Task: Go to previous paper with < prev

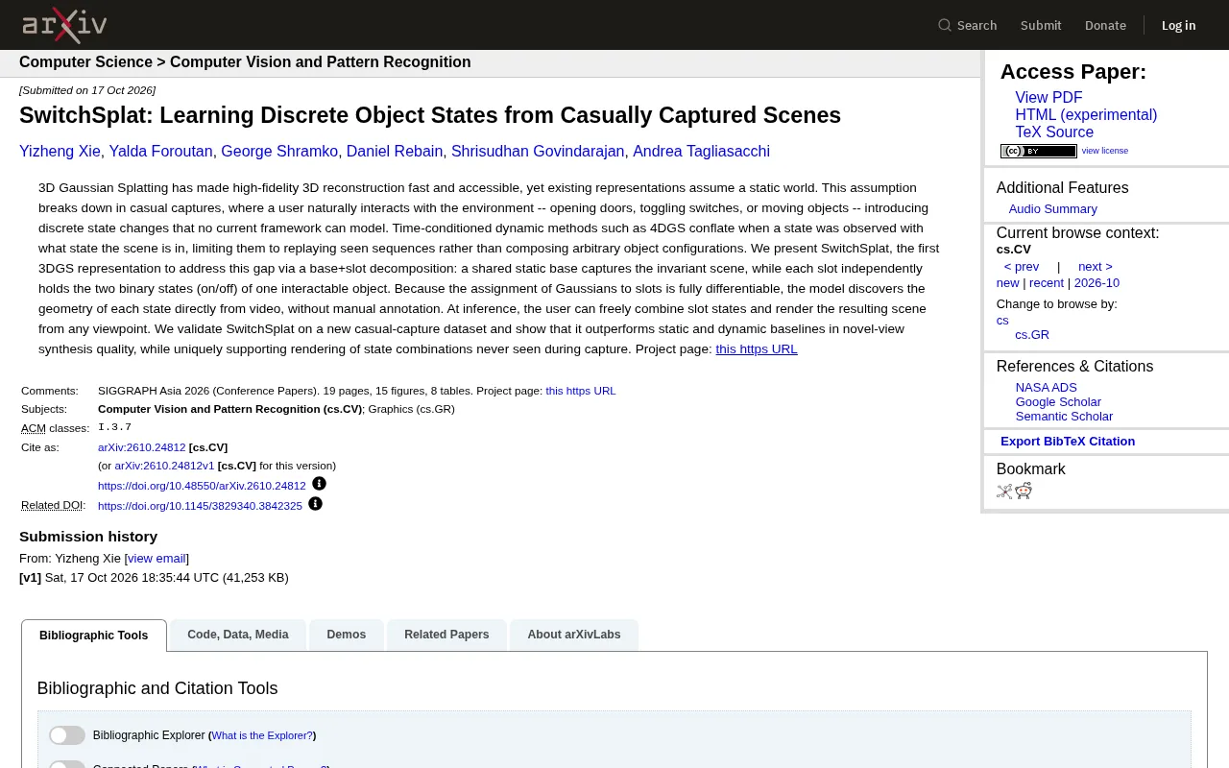Action: 1022,267
